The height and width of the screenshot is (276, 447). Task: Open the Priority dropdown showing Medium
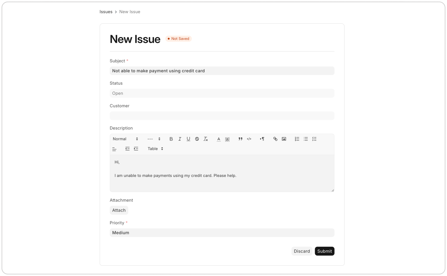tap(222, 233)
